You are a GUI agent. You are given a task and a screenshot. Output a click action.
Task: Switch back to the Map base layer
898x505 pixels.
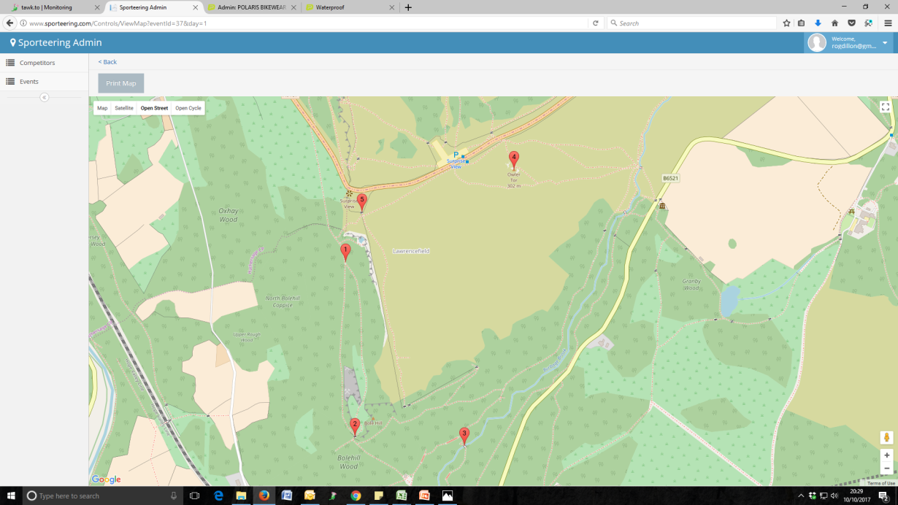[101, 107]
